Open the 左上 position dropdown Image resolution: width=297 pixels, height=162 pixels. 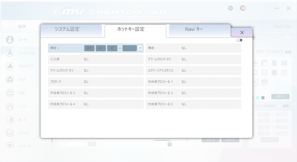(74, 144)
